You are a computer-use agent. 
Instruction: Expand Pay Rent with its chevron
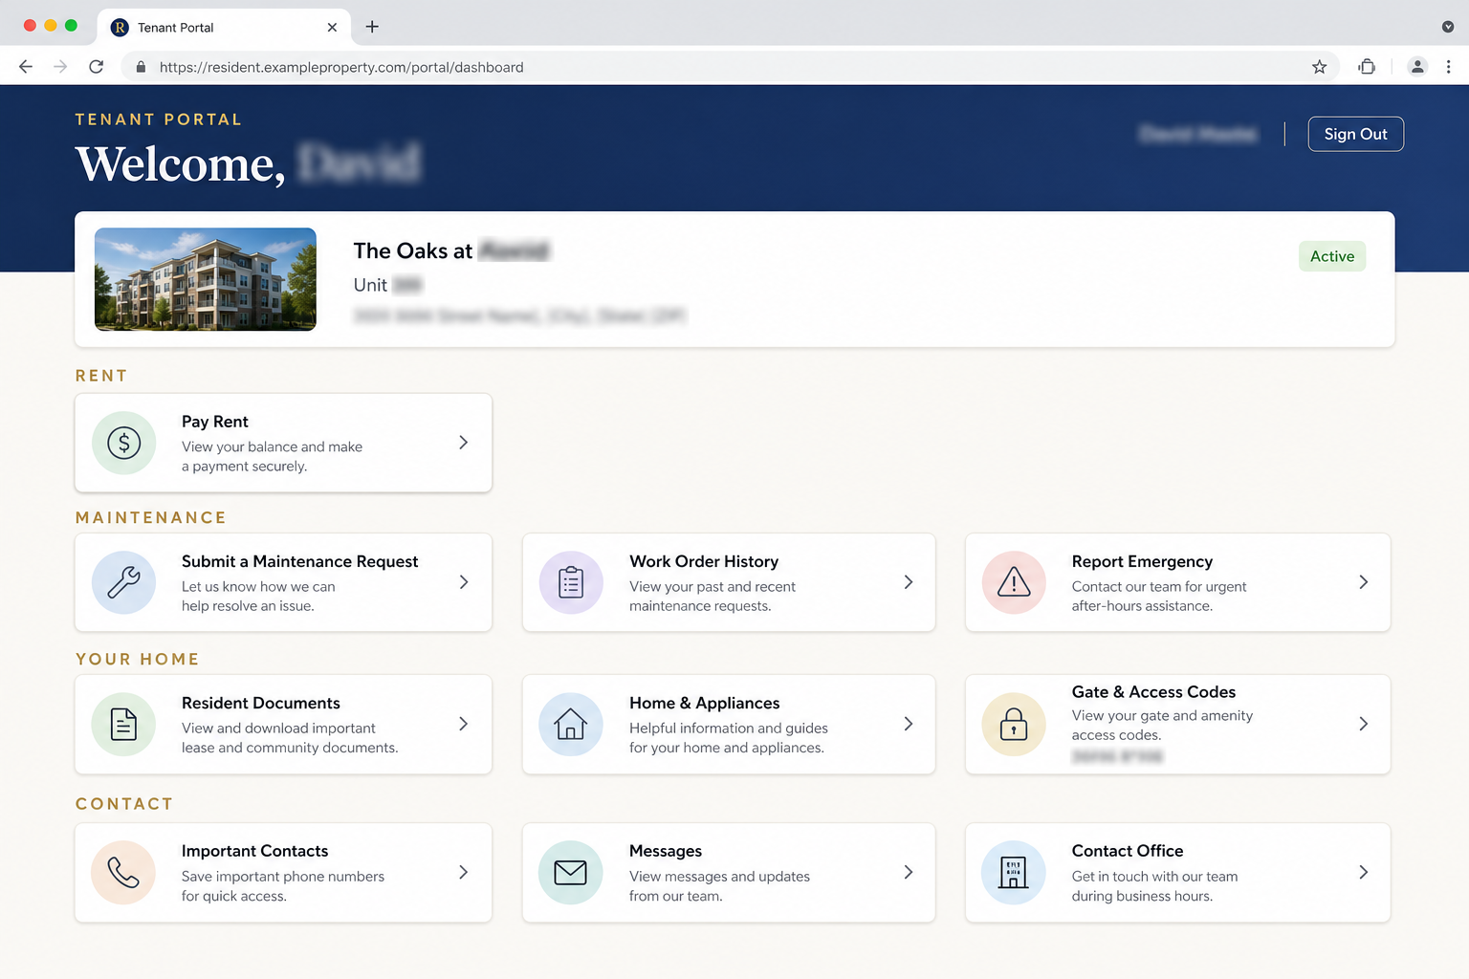464,443
